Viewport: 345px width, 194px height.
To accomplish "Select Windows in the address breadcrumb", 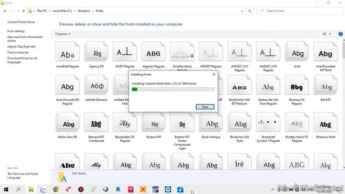I will pyautogui.click(x=84, y=11).
